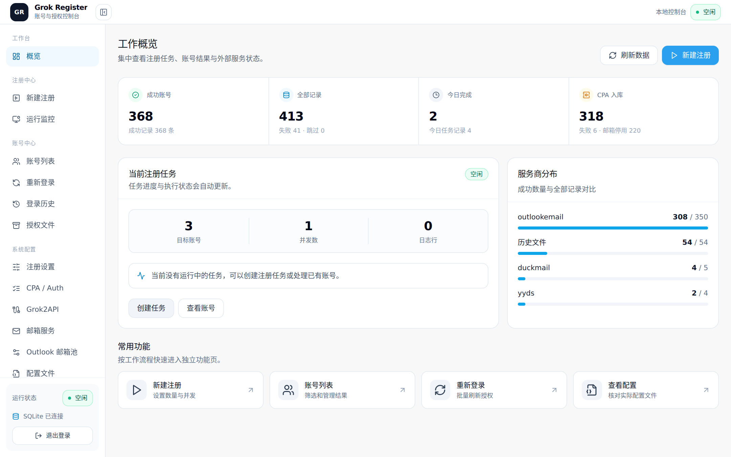Click the arrow icon on the 查看配置 shortcut card

click(x=706, y=390)
